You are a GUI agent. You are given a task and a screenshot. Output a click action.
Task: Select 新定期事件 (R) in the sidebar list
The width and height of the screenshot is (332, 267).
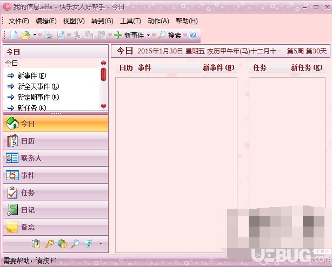(x=38, y=97)
